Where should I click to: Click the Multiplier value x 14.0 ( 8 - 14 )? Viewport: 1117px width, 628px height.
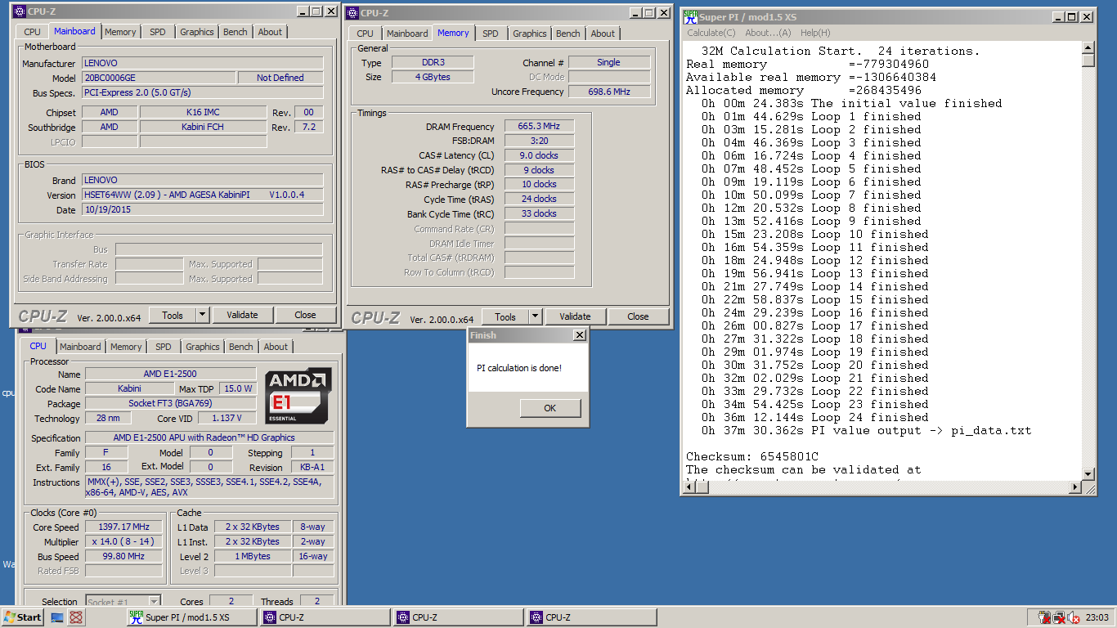click(x=123, y=542)
